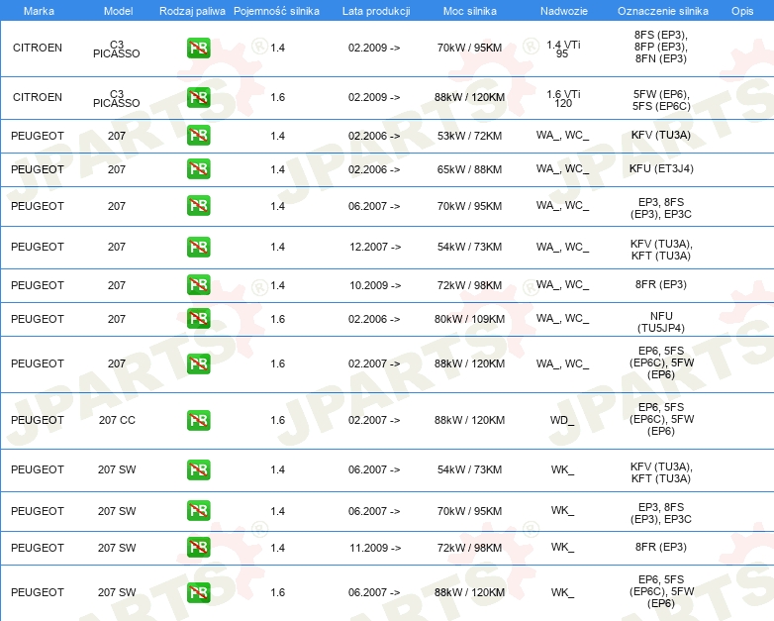774x621 pixels.
Task: Click fuel icon in 207 SW 54kW / 73KM row
Action: (198, 469)
